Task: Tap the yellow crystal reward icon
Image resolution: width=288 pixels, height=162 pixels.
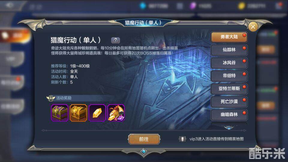Action: pyautogui.click(x=97, y=113)
